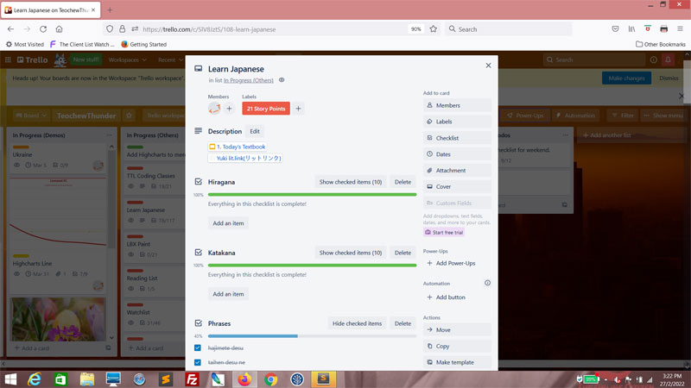Open Most Visited bookmarks
This screenshot has width=691, height=388.
pyautogui.click(x=25, y=44)
